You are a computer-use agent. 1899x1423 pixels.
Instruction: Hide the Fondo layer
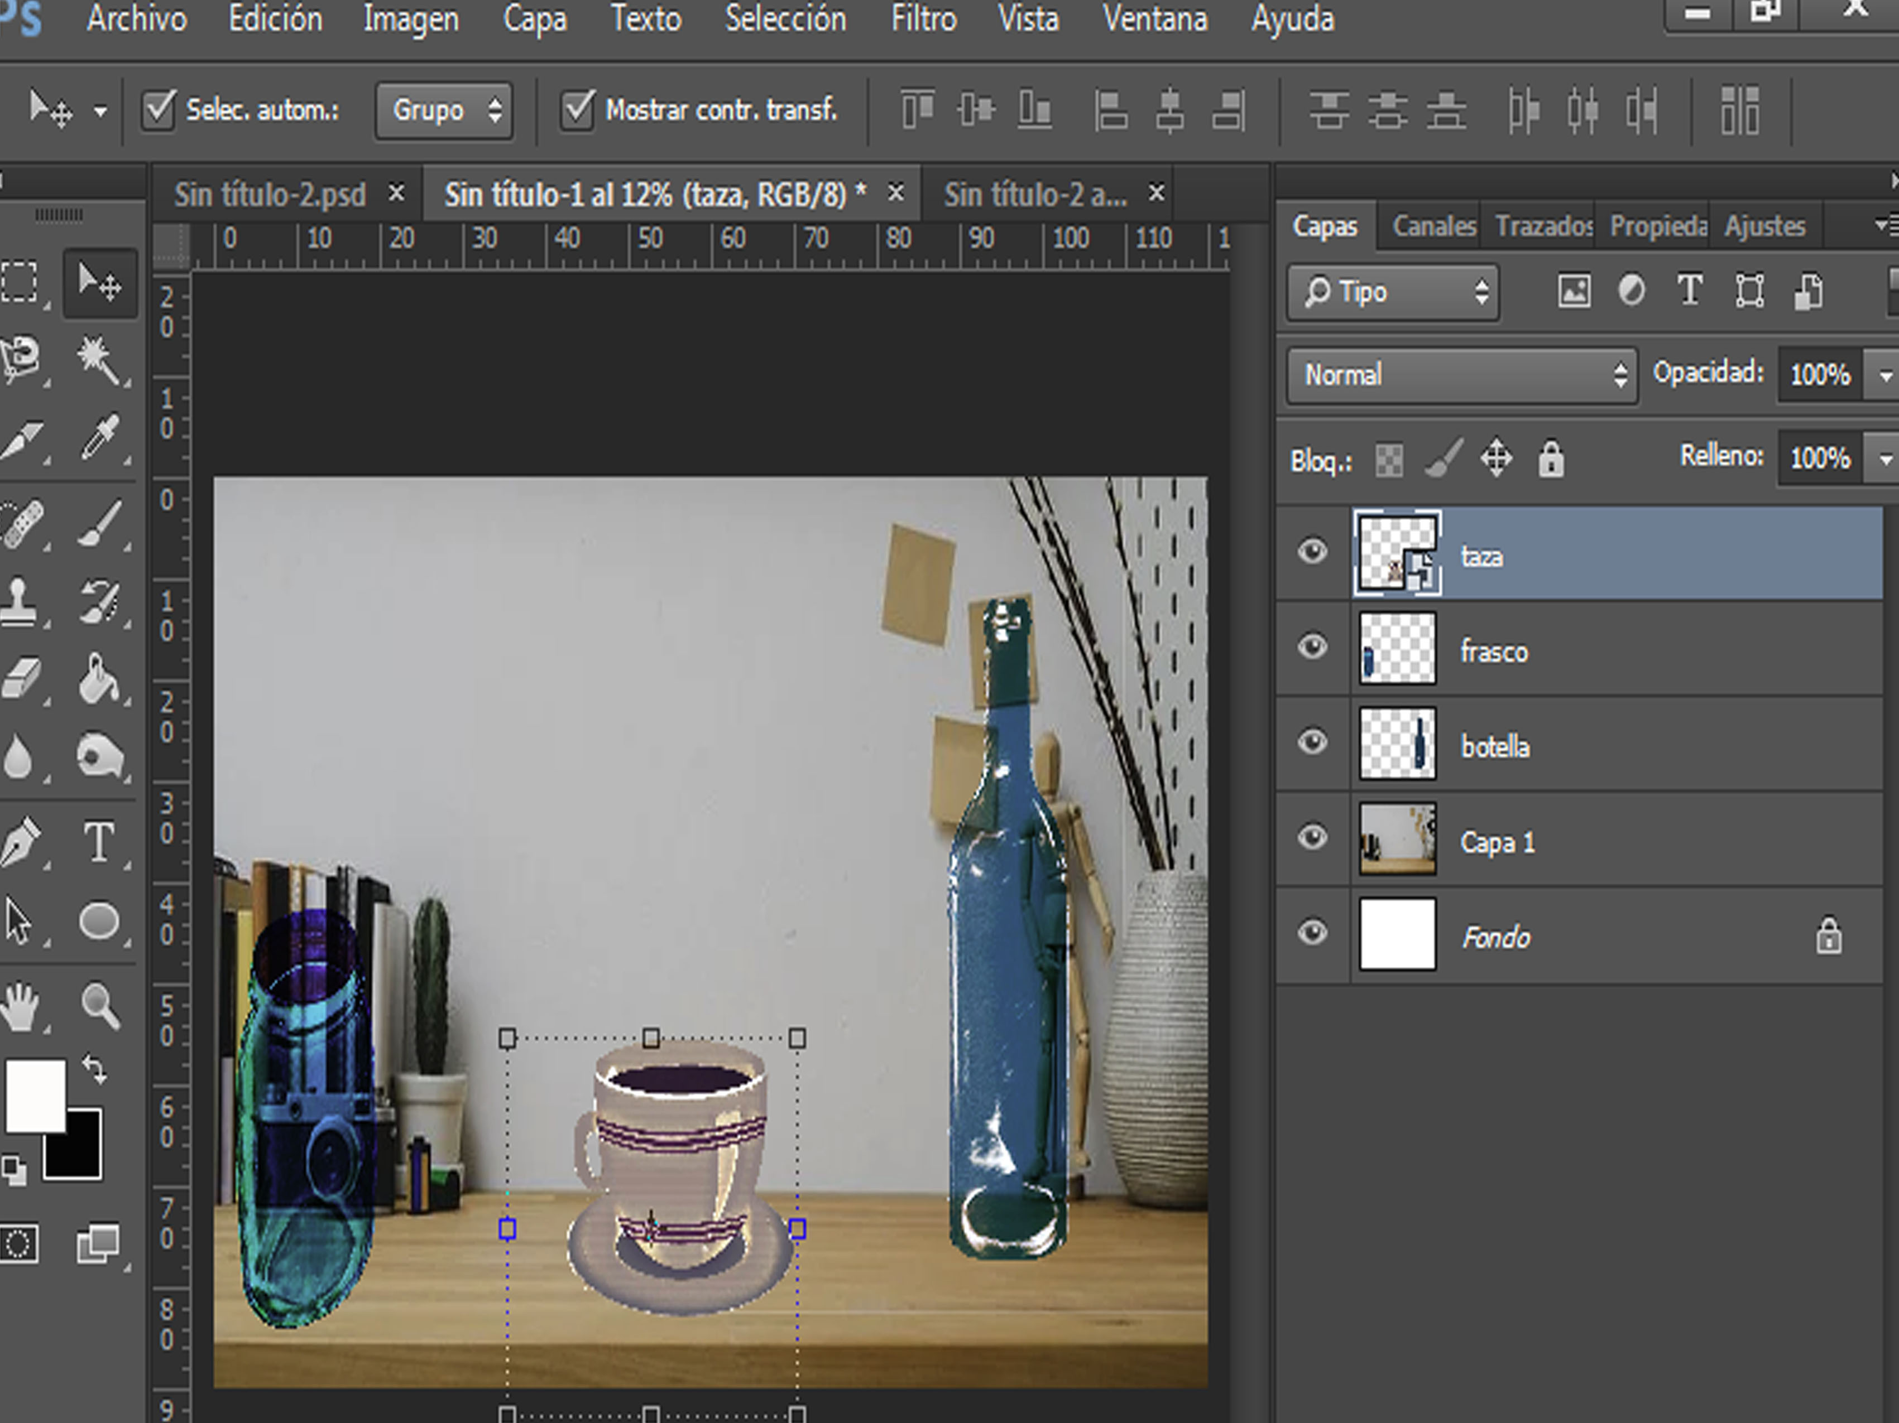tap(1312, 932)
